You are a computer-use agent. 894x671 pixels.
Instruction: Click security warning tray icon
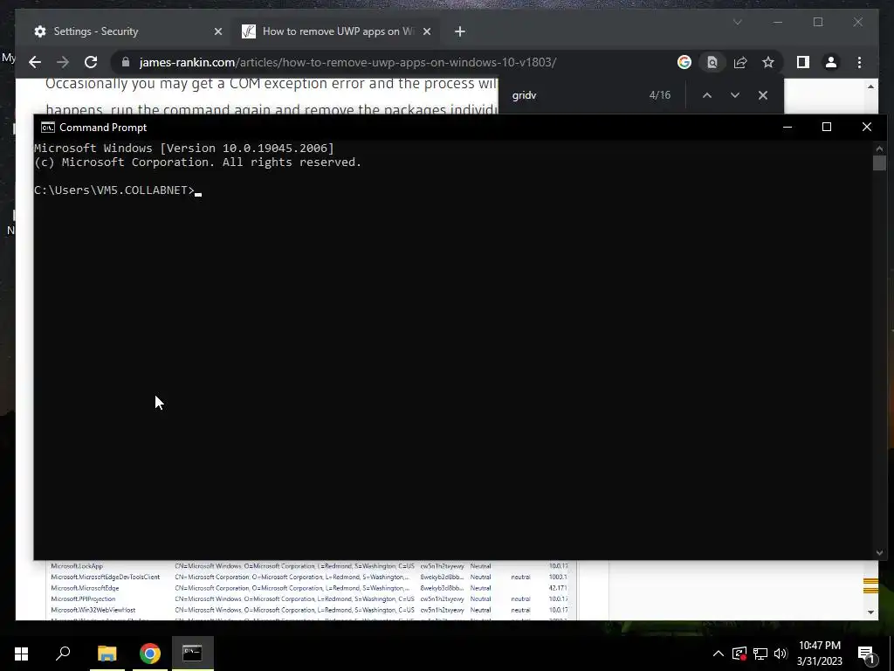coord(739,654)
